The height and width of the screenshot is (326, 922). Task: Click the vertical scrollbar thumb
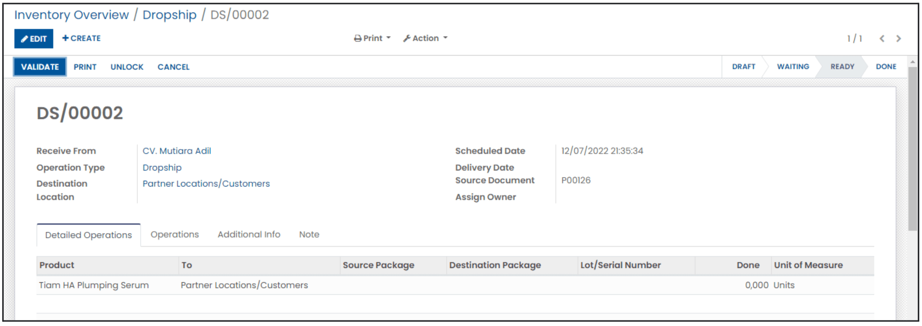point(913,149)
